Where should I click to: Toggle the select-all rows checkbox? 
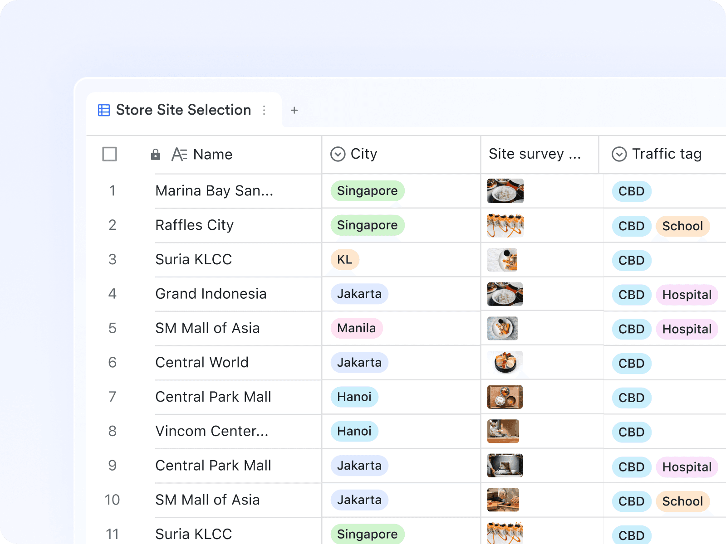pos(110,154)
